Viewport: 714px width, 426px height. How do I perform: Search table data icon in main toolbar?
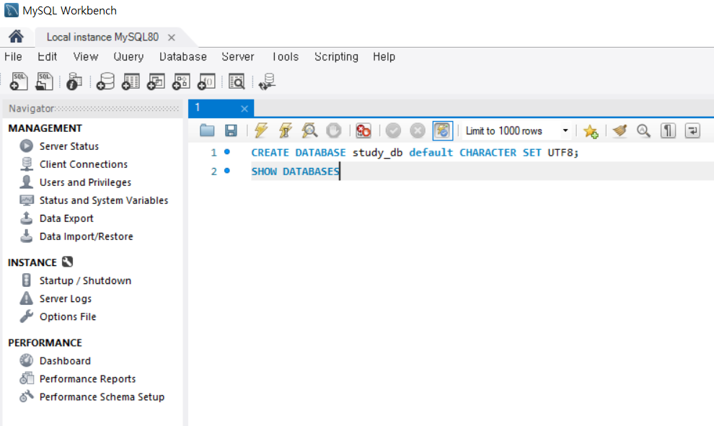(x=237, y=81)
